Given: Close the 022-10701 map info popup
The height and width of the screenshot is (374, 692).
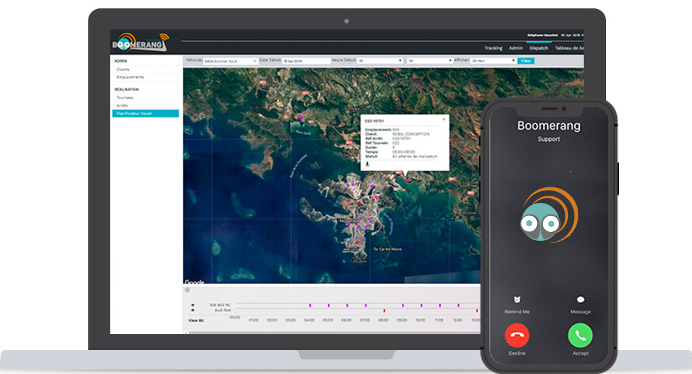Looking at the screenshot, I should (444, 119).
